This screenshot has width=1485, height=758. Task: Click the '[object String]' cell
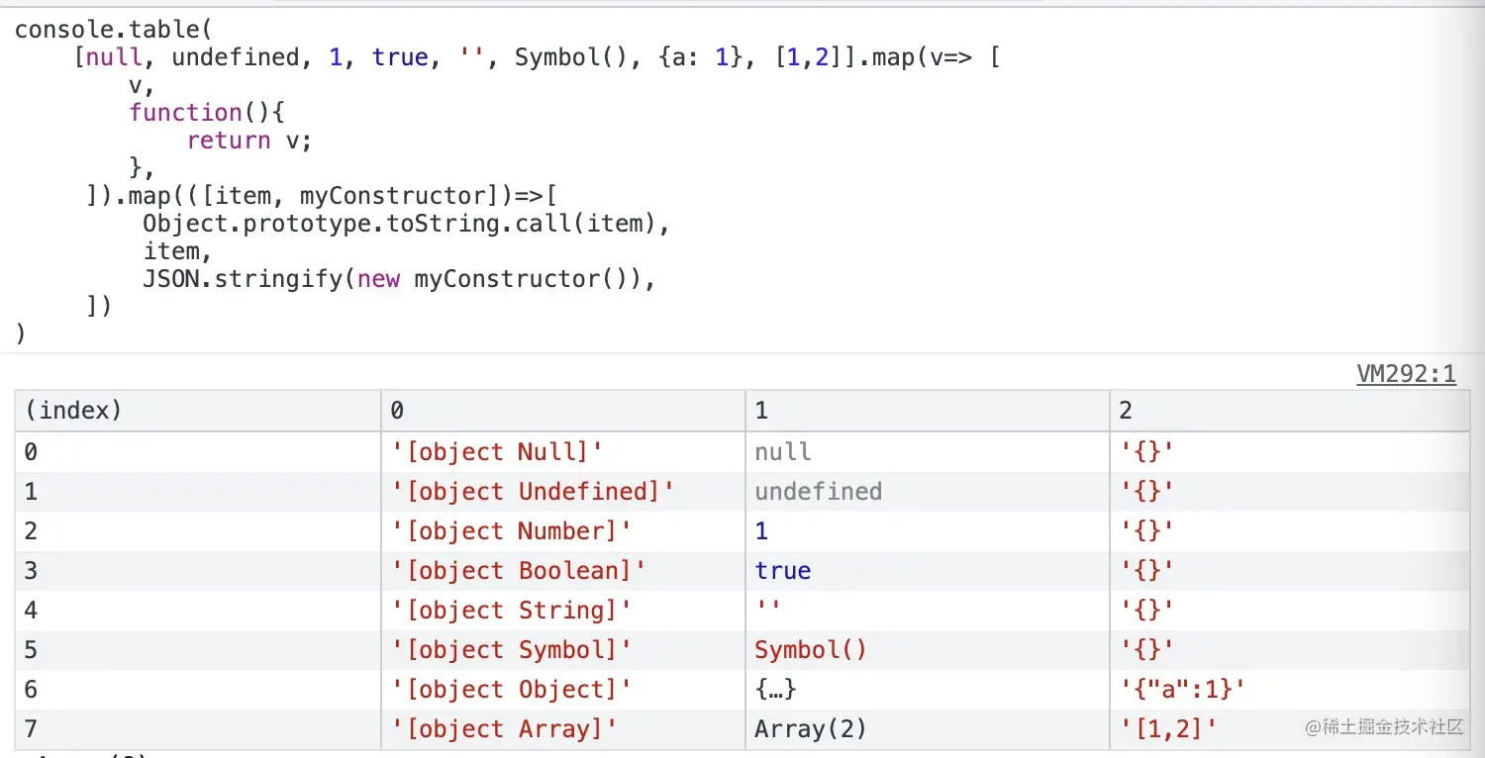pyautogui.click(x=511, y=611)
